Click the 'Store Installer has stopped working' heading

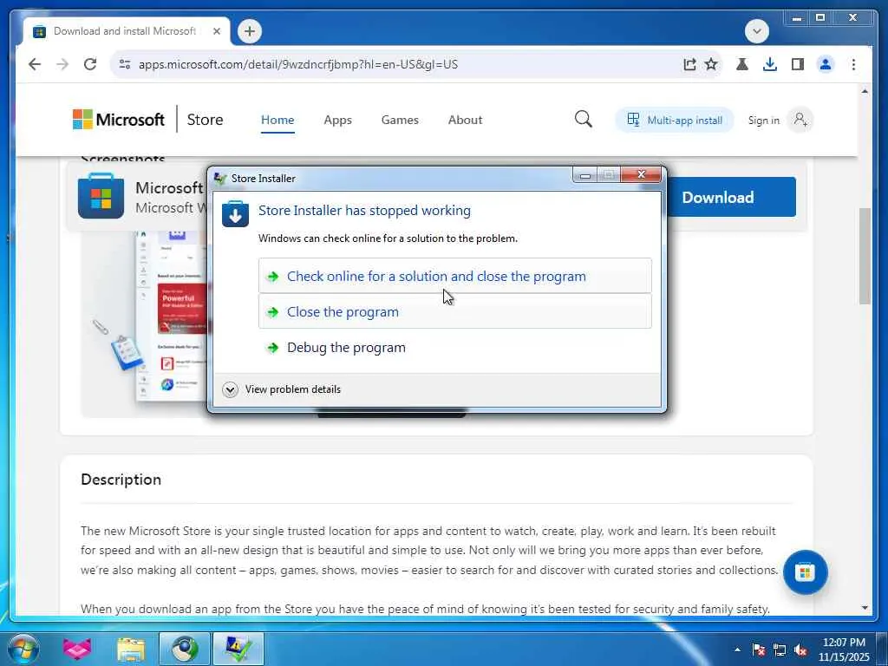(x=364, y=210)
